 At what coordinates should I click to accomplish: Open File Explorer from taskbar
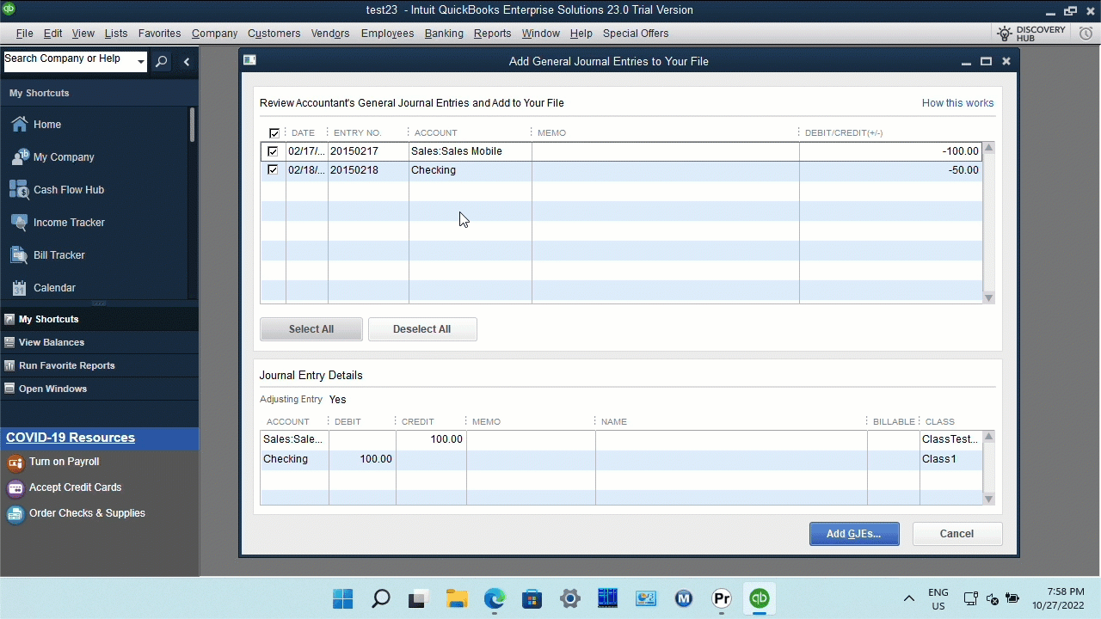(x=457, y=598)
